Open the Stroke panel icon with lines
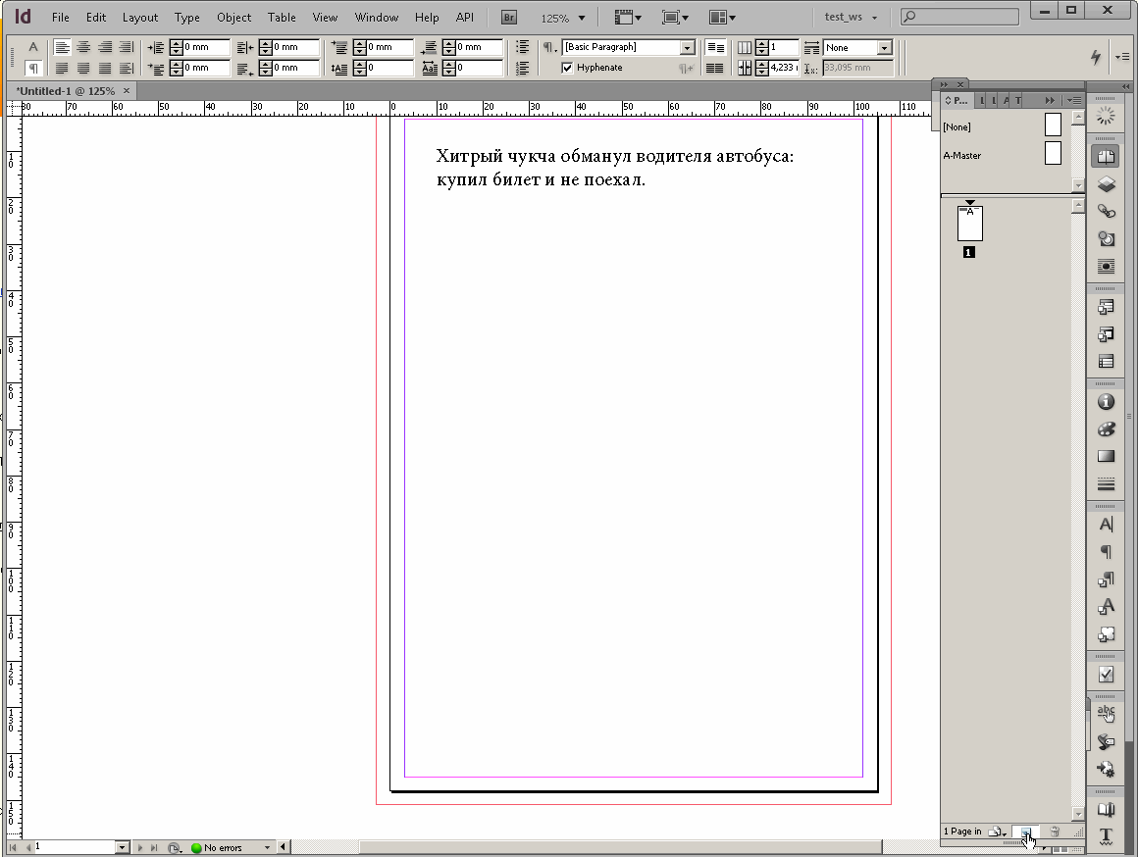Viewport: 1138px width, 857px height. (1106, 483)
